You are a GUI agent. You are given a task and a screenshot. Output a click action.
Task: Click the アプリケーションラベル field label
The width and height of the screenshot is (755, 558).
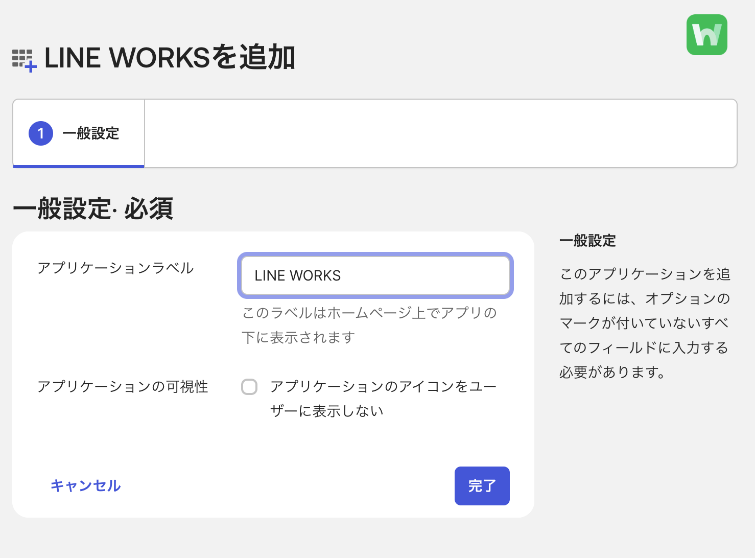click(115, 268)
